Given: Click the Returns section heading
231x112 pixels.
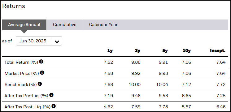Looking at the screenshot, I should click(x=14, y=6).
